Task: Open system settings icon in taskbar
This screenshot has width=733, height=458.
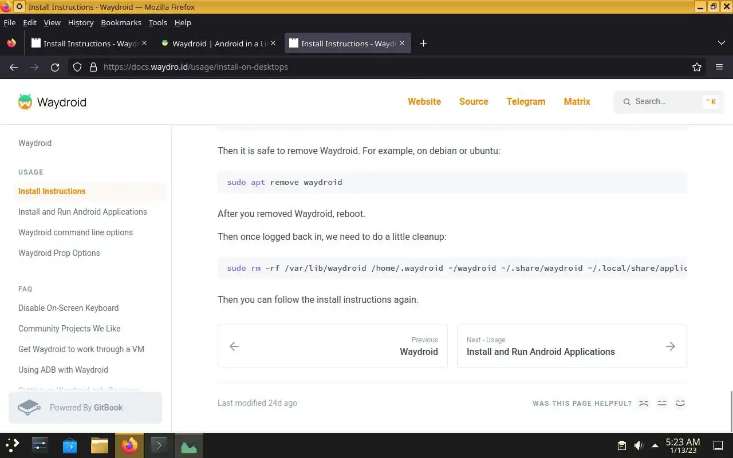Action: pyautogui.click(x=40, y=445)
